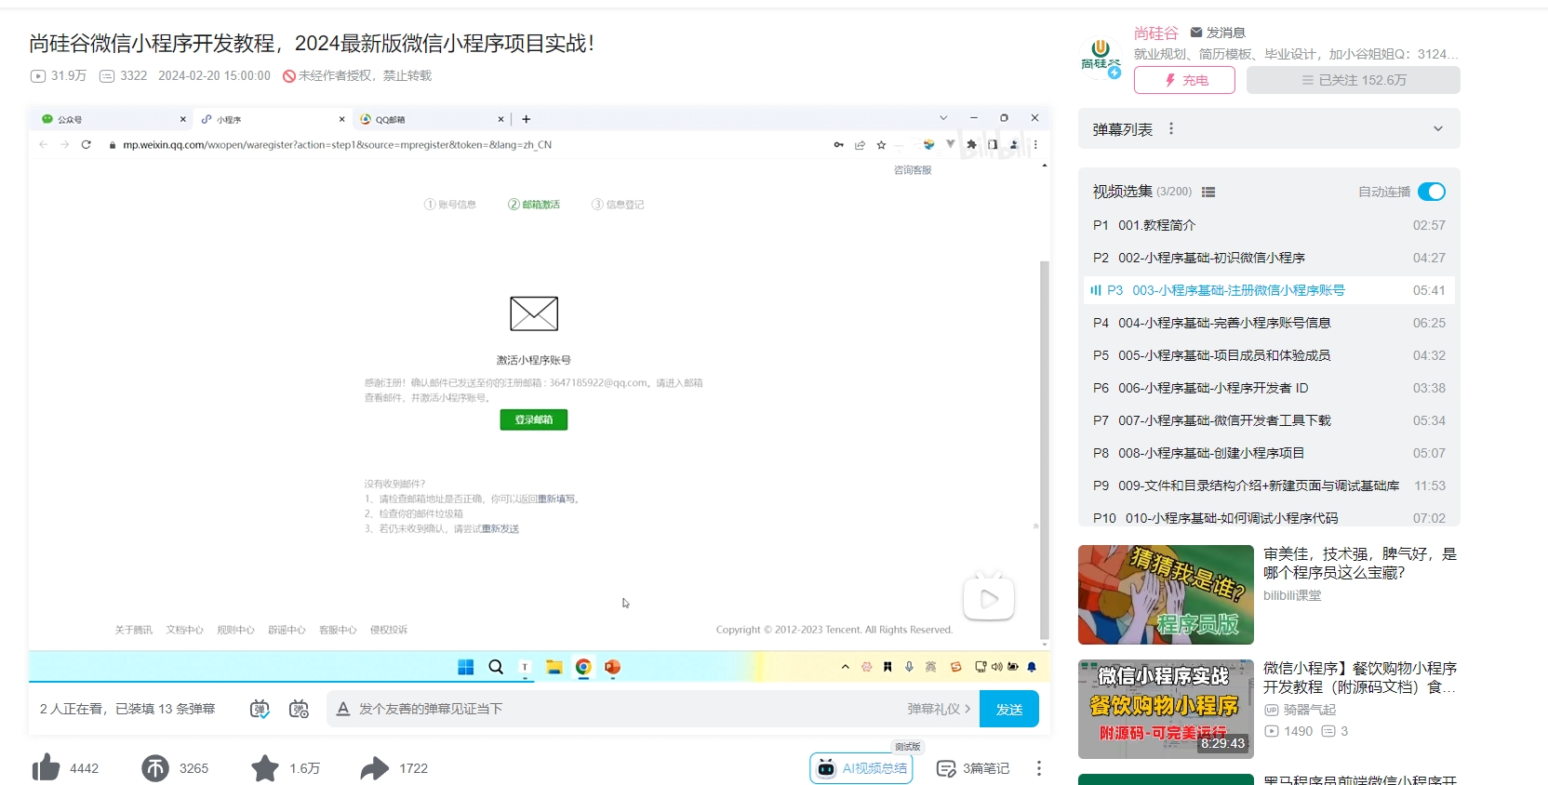
Task: Toggle danmaku display icon
Action: 260,709
